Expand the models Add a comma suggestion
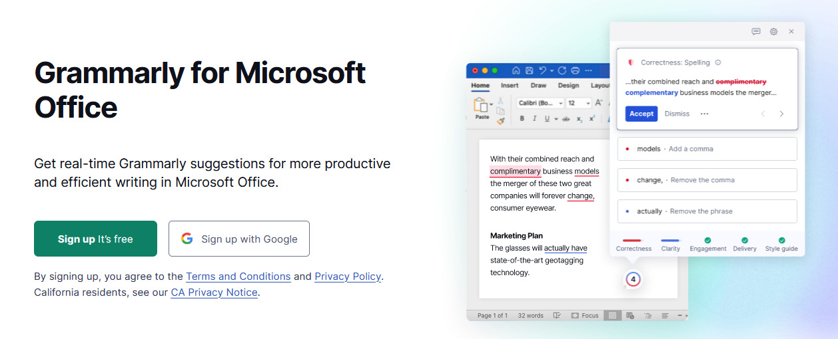Screen dimensions: 838x339 point(707,149)
